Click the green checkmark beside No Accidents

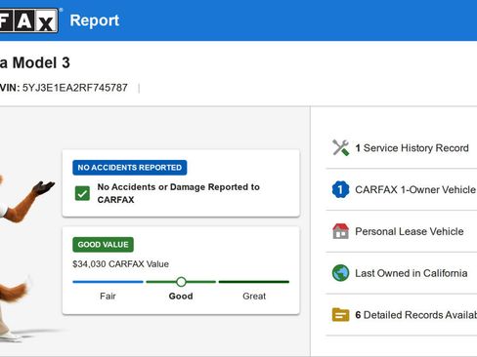[82, 193]
